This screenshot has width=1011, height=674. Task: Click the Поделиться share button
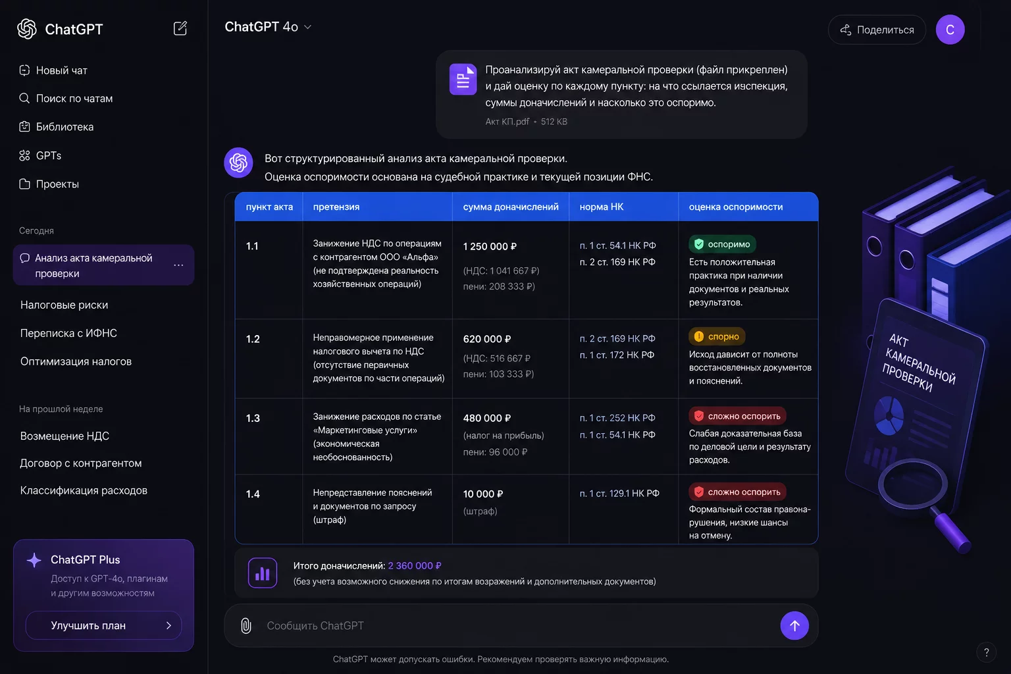pyautogui.click(x=877, y=30)
